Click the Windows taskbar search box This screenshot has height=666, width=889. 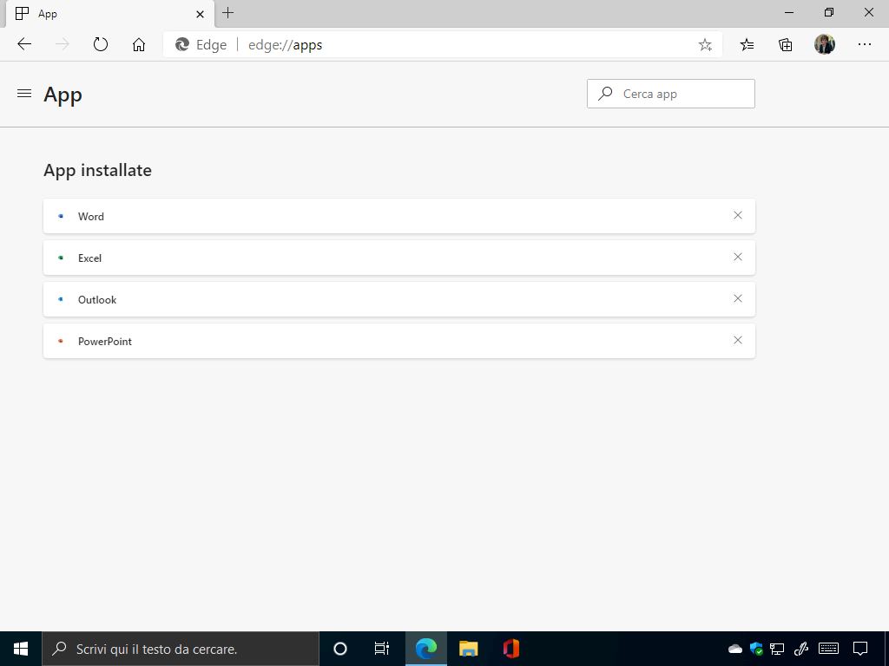coord(181,649)
